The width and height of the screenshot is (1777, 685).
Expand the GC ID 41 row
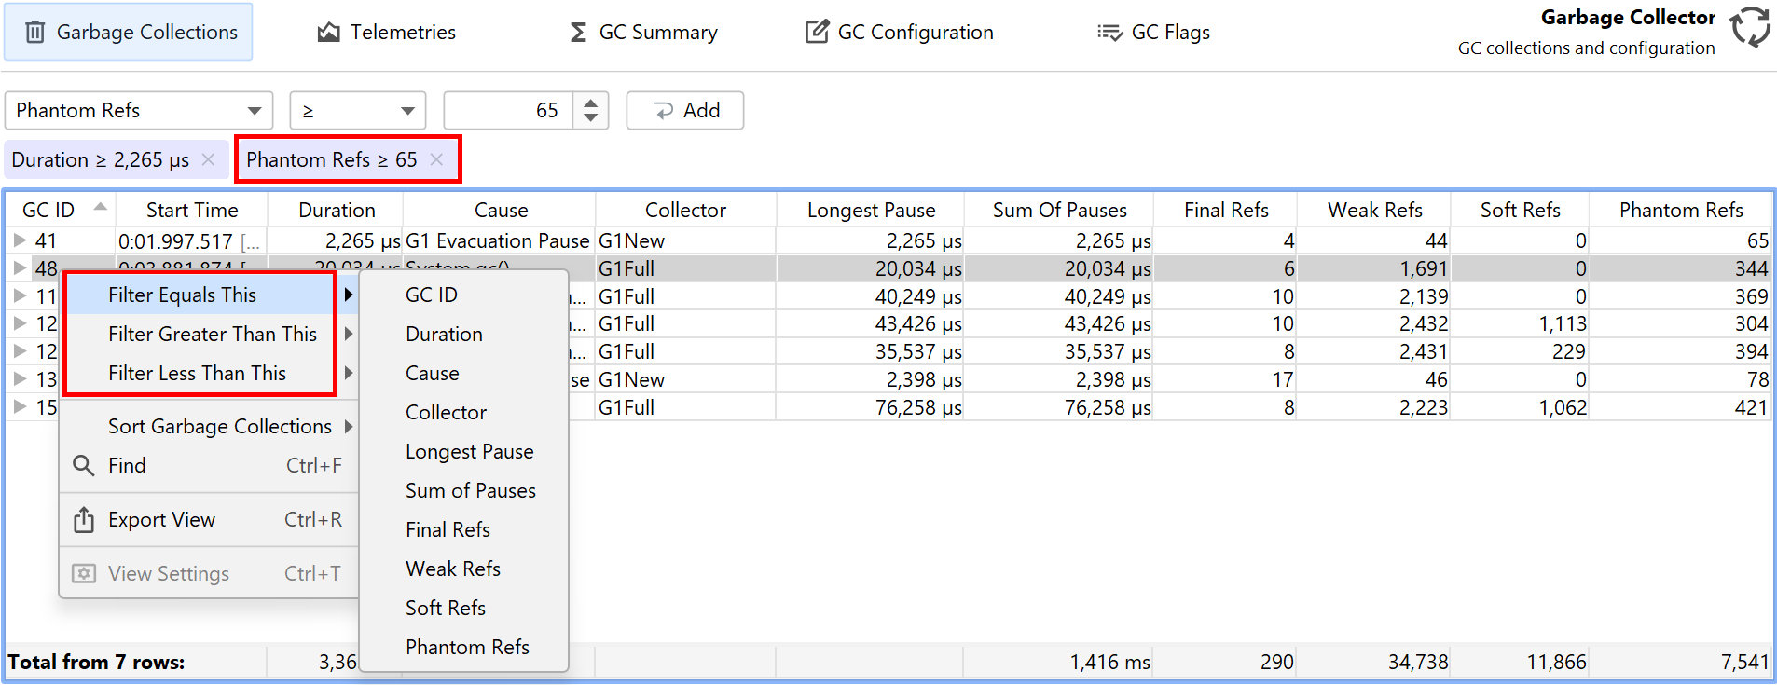20,240
